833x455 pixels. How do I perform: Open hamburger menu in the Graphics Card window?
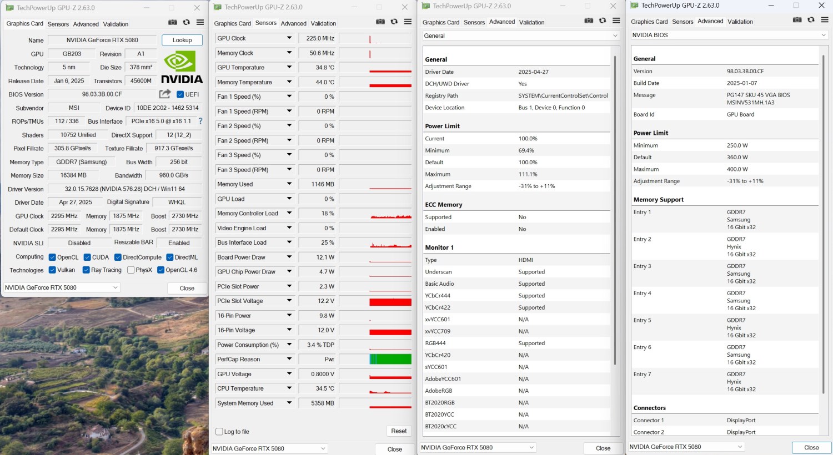pos(200,22)
